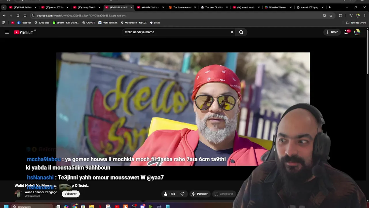Screen dimensions: 369x208
Task: Open Task View on taskbar
Action: [x=58, y=206]
